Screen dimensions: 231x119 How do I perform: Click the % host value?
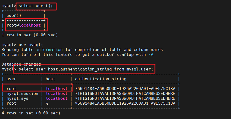point(47,103)
